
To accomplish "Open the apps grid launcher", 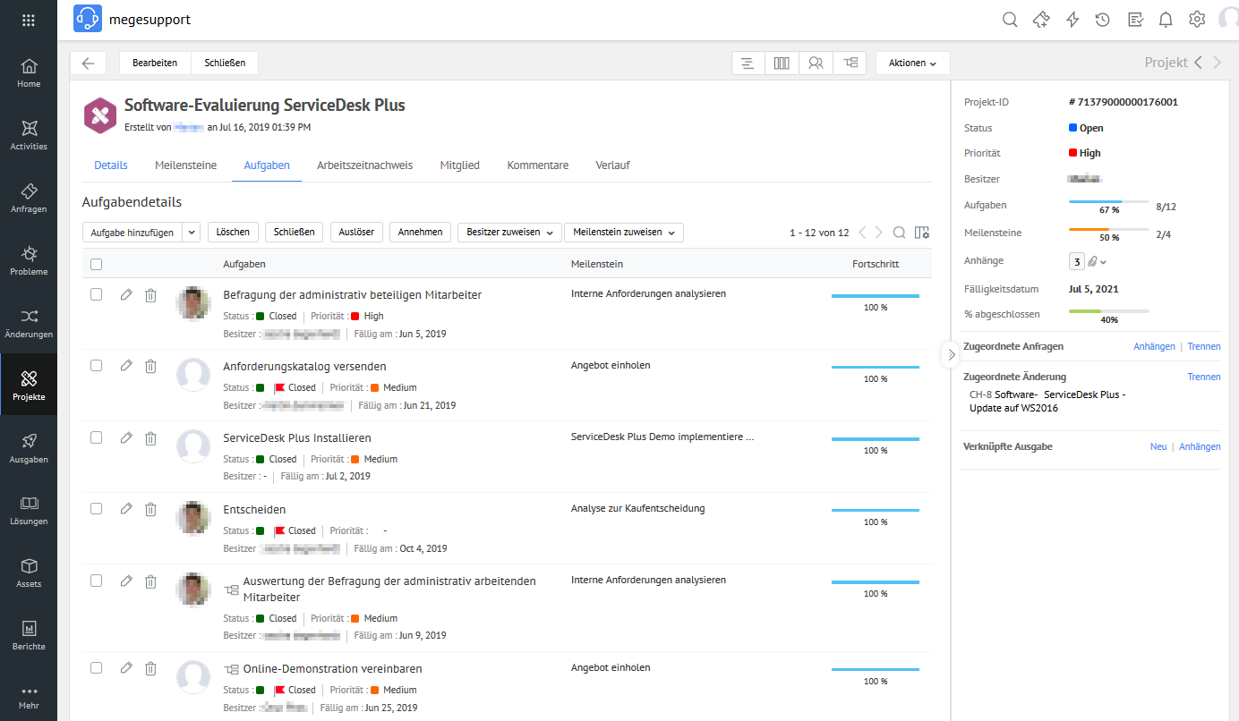I will [x=29, y=20].
